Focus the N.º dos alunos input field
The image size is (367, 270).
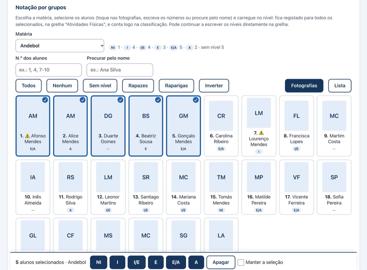pyautogui.click(x=48, y=70)
